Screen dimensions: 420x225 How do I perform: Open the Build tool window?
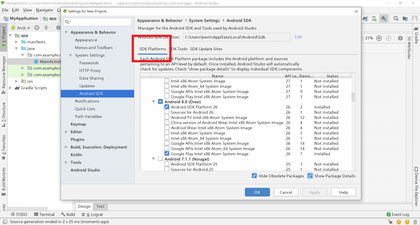tap(68, 214)
